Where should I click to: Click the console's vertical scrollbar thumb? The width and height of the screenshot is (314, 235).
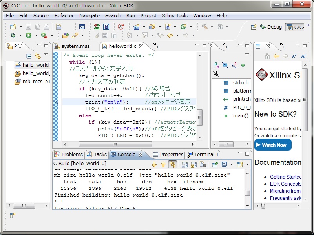tap(248, 193)
